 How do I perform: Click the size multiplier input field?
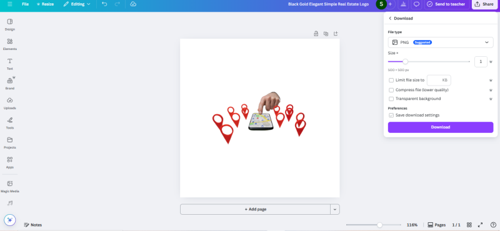pyautogui.click(x=481, y=62)
